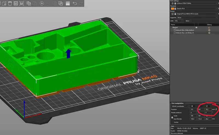
Task: Open the Supports dropdown
Action: (x=197, y=18)
